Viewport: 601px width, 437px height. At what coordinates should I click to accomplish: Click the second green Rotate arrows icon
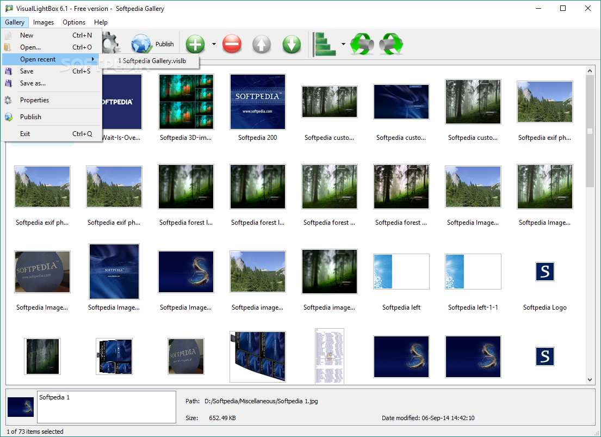coord(392,44)
